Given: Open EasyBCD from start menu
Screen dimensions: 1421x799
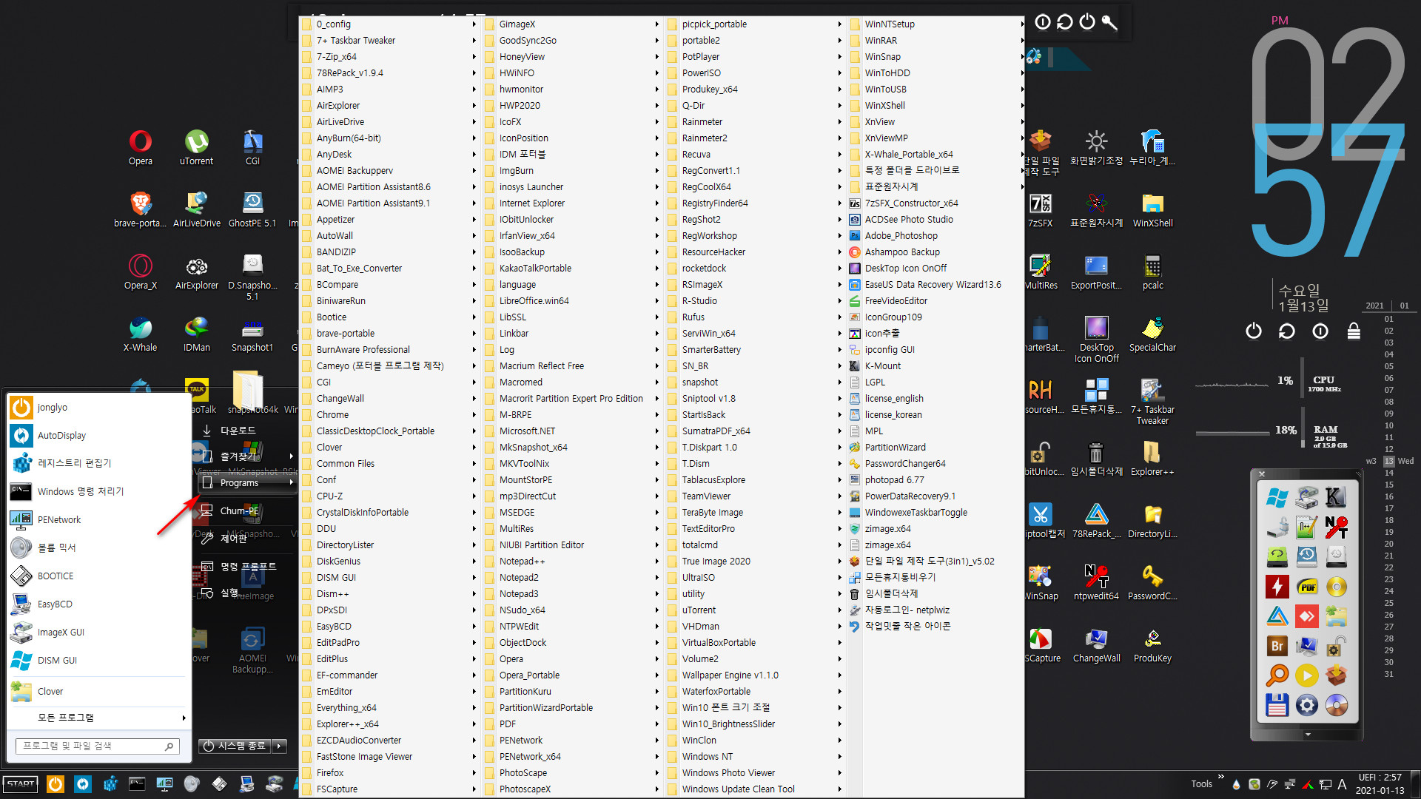Looking at the screenshot, I should pos(99,604).
